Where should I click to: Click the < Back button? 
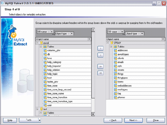pos(113,120)
